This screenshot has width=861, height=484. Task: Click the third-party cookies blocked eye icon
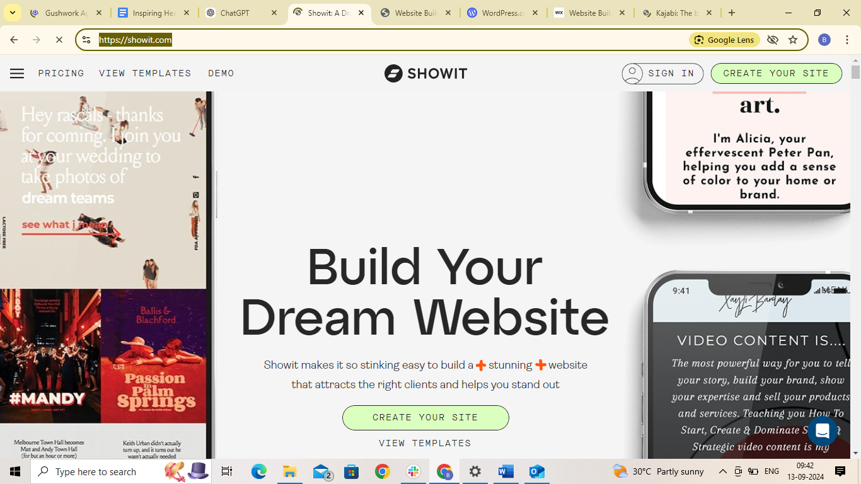coord(773,40)
